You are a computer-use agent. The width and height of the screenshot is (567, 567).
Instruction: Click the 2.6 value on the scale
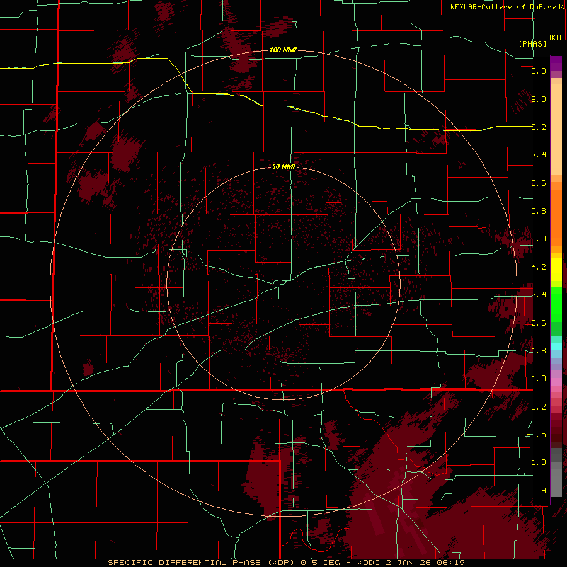pyautogui.click(x=539, y=323)
